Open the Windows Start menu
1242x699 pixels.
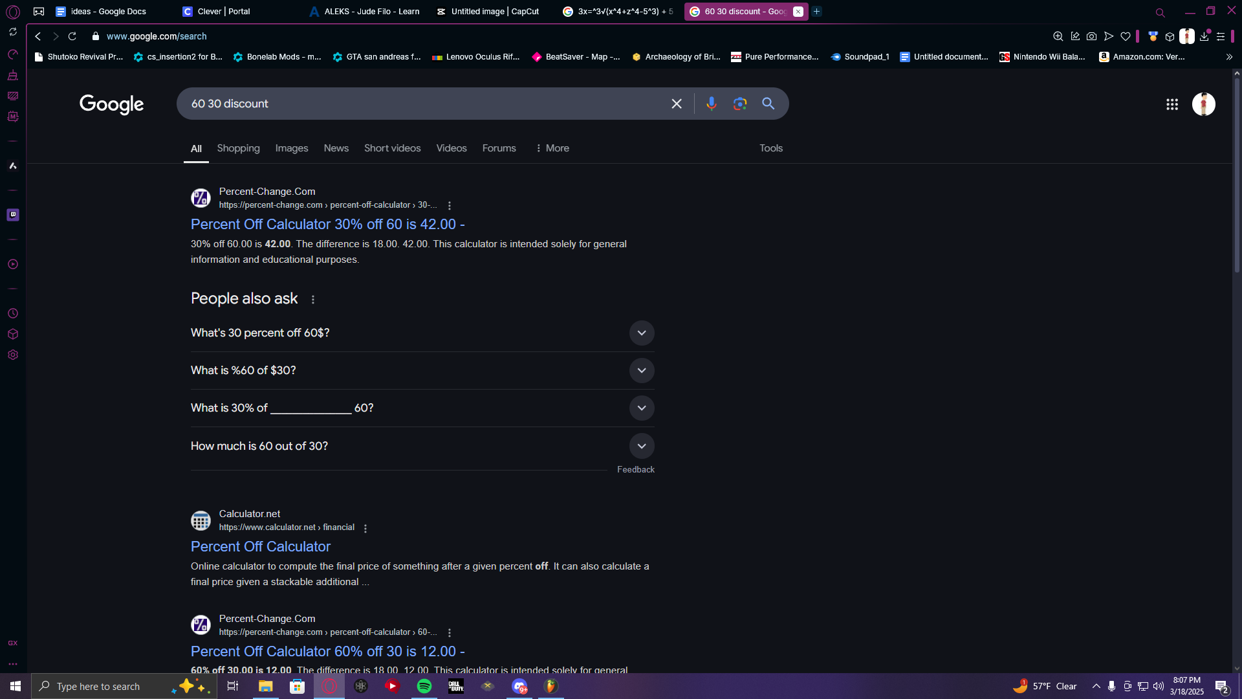[16, 686]
